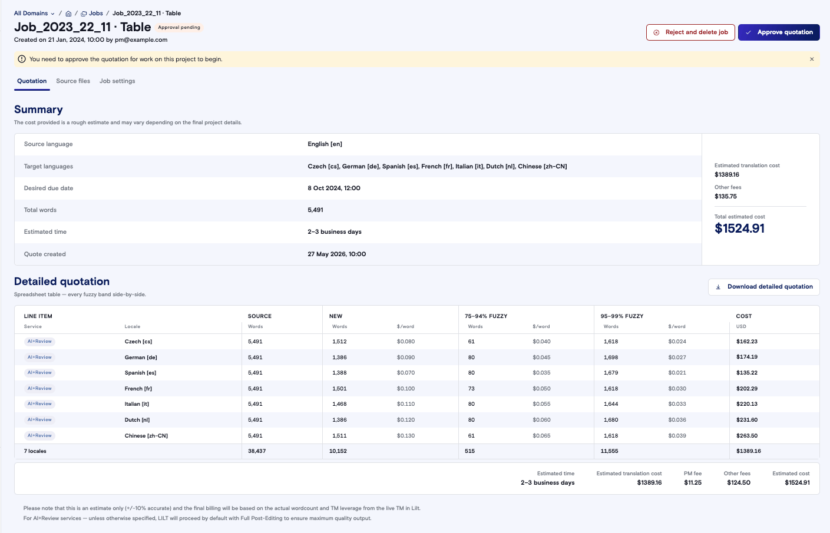Click Reject and delete job button
The width and height of the screenshot is (830, 533).
[690, 32]
